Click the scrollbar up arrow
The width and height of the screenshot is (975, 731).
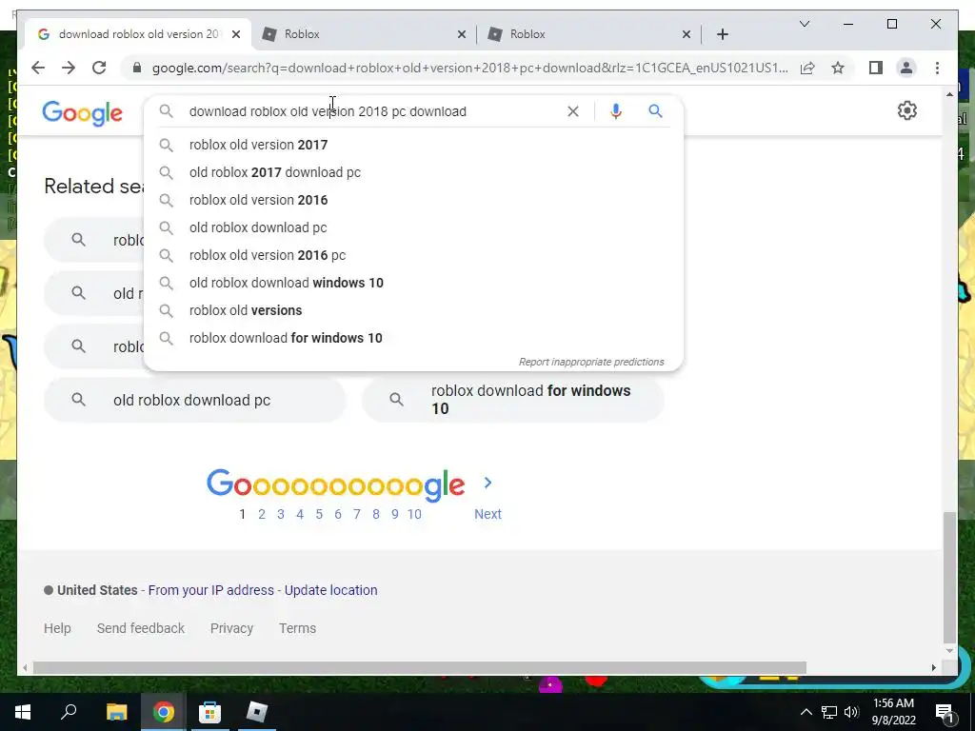[x=949, y=94]
